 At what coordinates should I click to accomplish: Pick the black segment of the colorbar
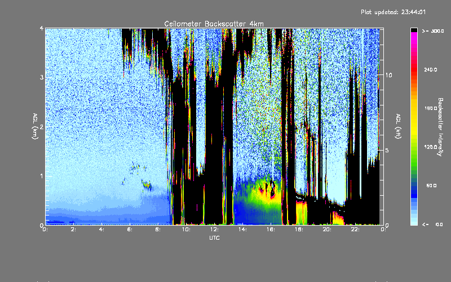tap(414, 30)
